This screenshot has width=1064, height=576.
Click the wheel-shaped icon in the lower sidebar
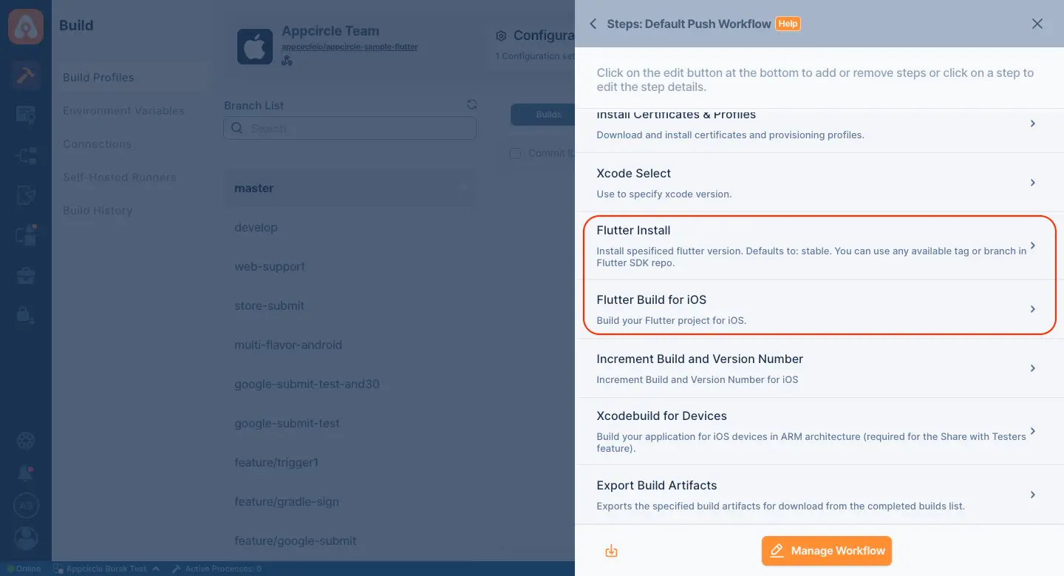click(26, 441)
